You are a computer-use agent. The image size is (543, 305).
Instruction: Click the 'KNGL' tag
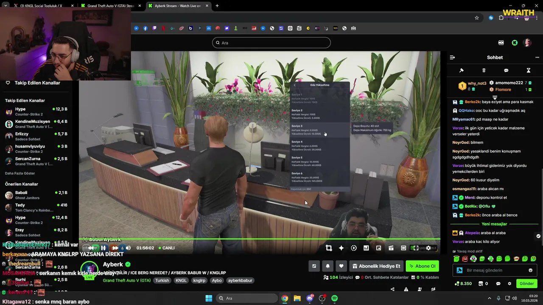(x=181, y=280)
